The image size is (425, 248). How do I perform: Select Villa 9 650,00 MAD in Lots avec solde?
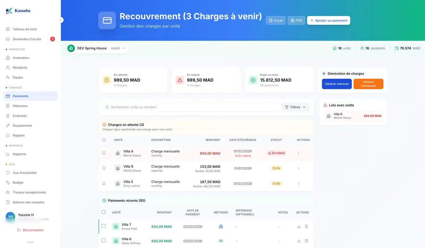pos(353,116)
